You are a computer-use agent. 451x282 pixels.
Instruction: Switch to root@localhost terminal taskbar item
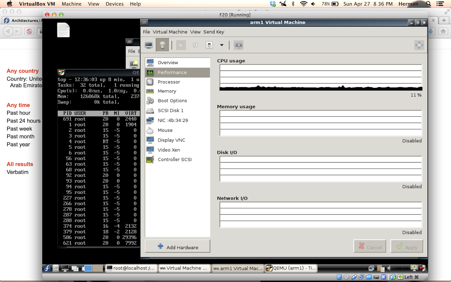point(131,268)
